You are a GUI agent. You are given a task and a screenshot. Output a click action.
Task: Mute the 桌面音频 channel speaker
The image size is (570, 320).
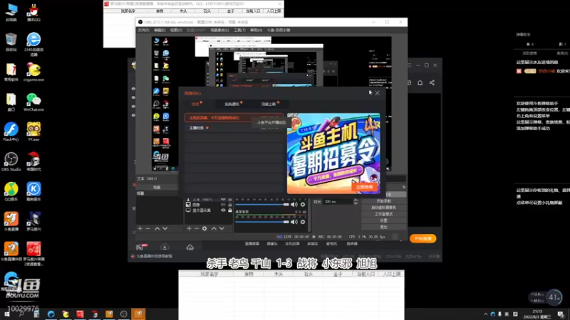point(294,222)
